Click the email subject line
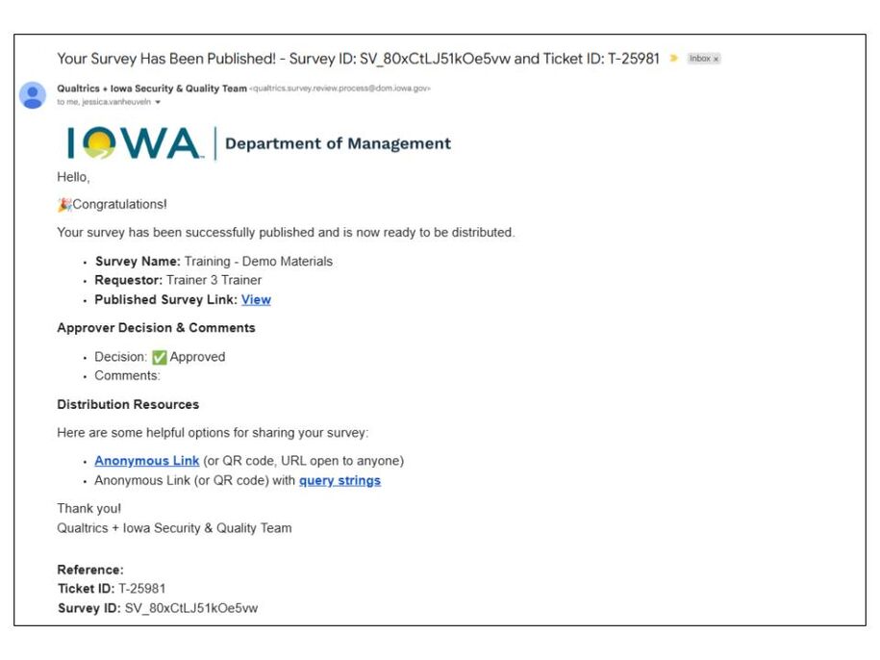 (x=358, y=59)
